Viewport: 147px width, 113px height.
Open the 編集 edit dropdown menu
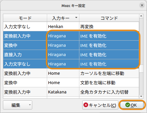(18, 105)
